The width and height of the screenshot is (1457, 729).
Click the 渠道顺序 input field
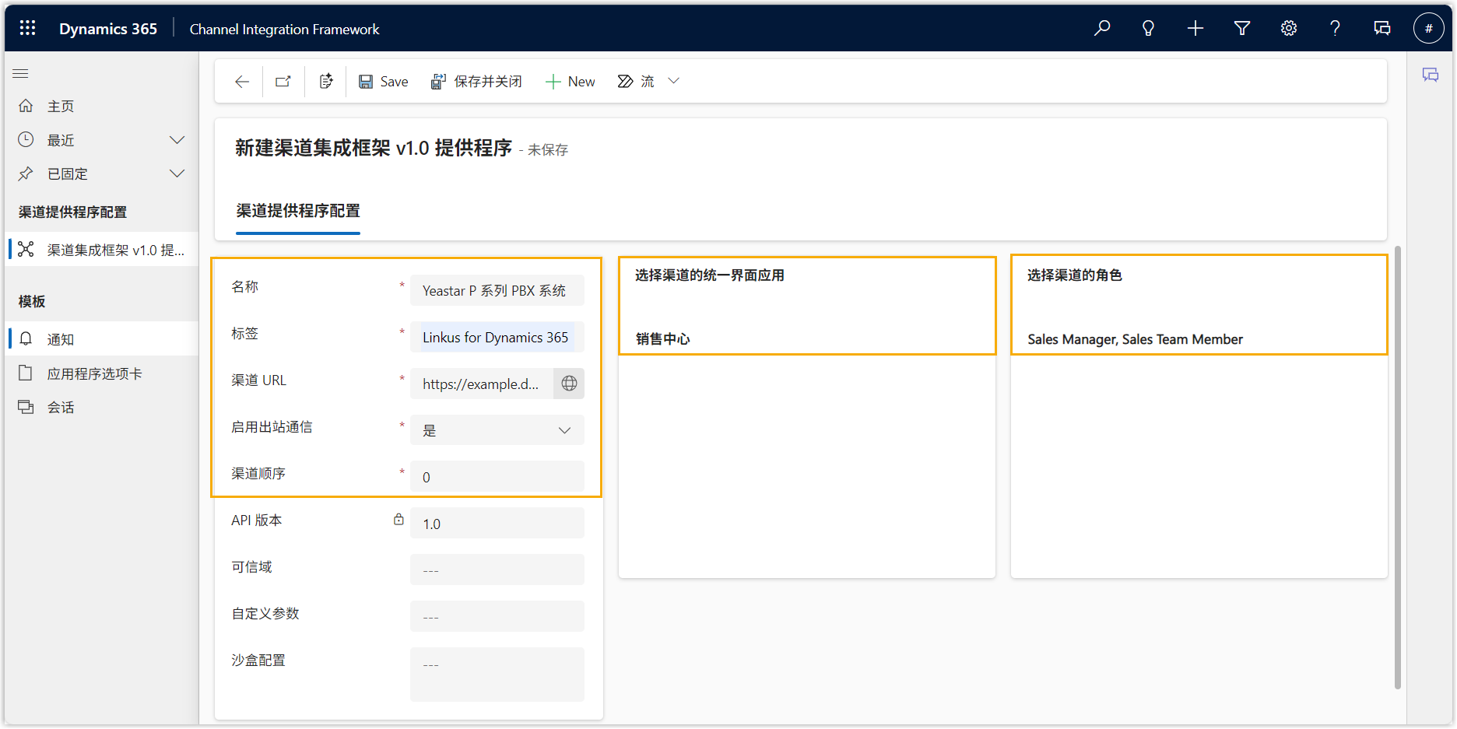pyautogui.click(x=497, y=477)
